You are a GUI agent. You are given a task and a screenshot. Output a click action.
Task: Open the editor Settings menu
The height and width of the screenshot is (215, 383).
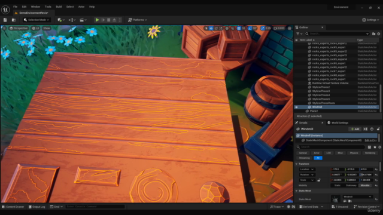tap(370, 20)
